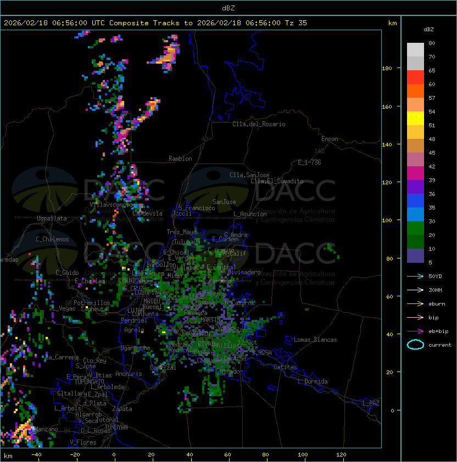Click the 'Lomas_Blancas' map label
The width and height of the screenshot is (457, 462).
315,340
